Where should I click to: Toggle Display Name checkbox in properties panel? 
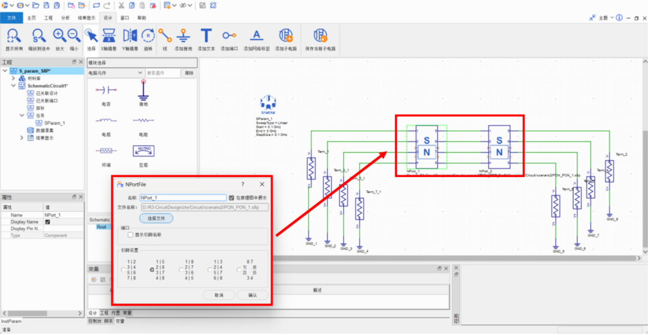click(47, 222)
